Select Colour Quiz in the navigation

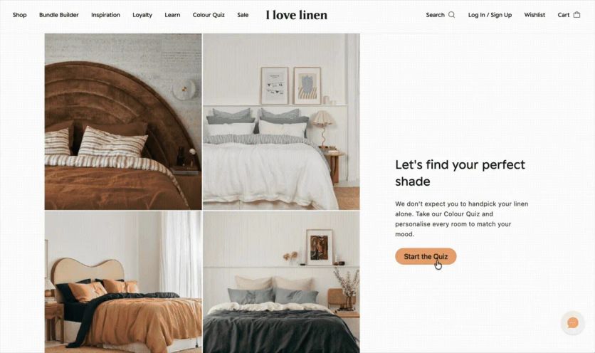coord(209,15)
